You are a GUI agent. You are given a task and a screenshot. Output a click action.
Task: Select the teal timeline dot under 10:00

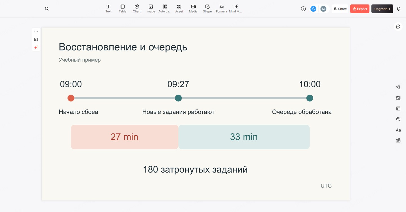(310, 98)
